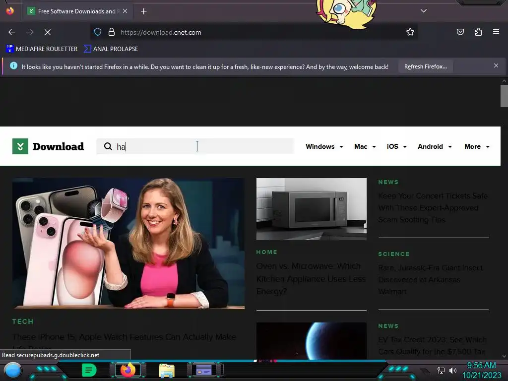
Task: Open the Extensions puzzle icon
Action: (478, 32)
